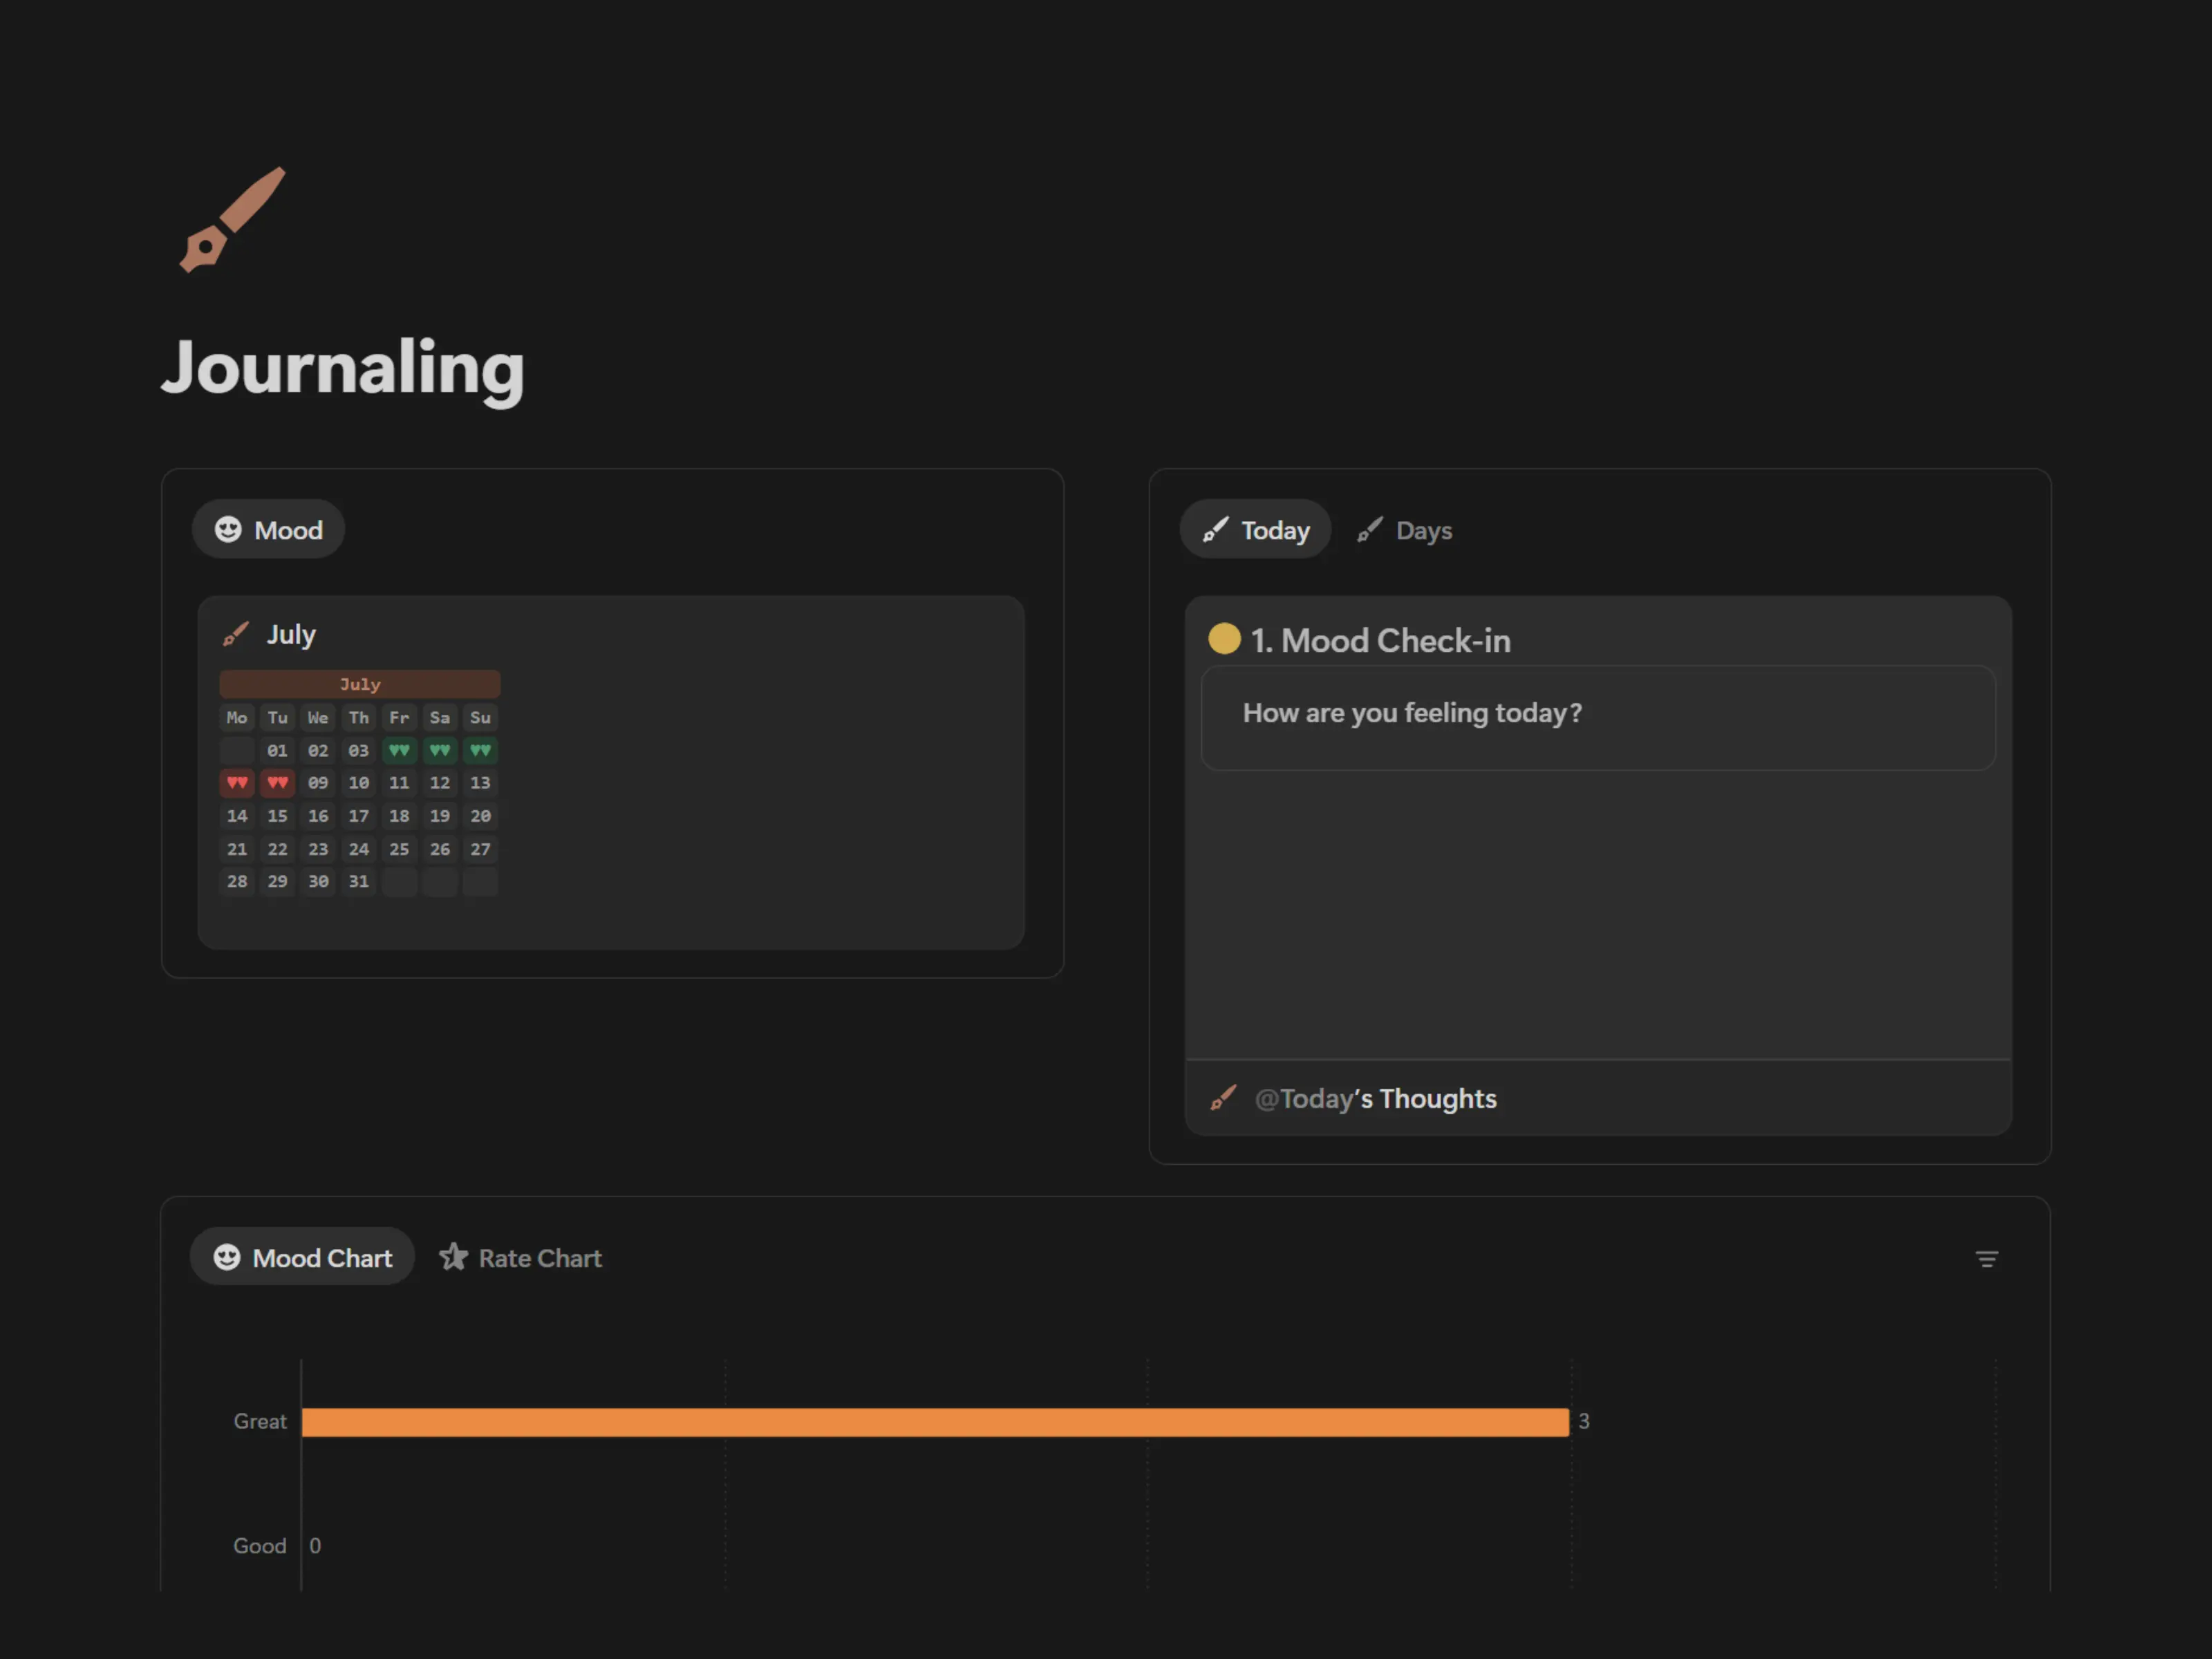
Task: Click the orange Great bar in chart
Action: click(x=934, y=1422)
